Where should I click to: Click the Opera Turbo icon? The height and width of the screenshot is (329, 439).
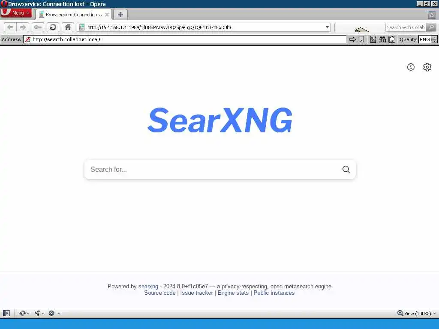tap(51, 313)
